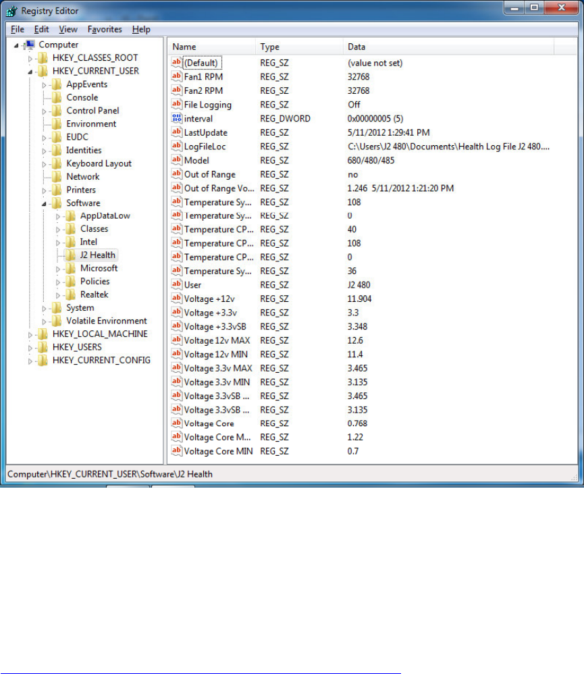This screenshot has height=674, width=584.
Task: Click REG_DWORD type cell for interval
Action: point(285,119)
